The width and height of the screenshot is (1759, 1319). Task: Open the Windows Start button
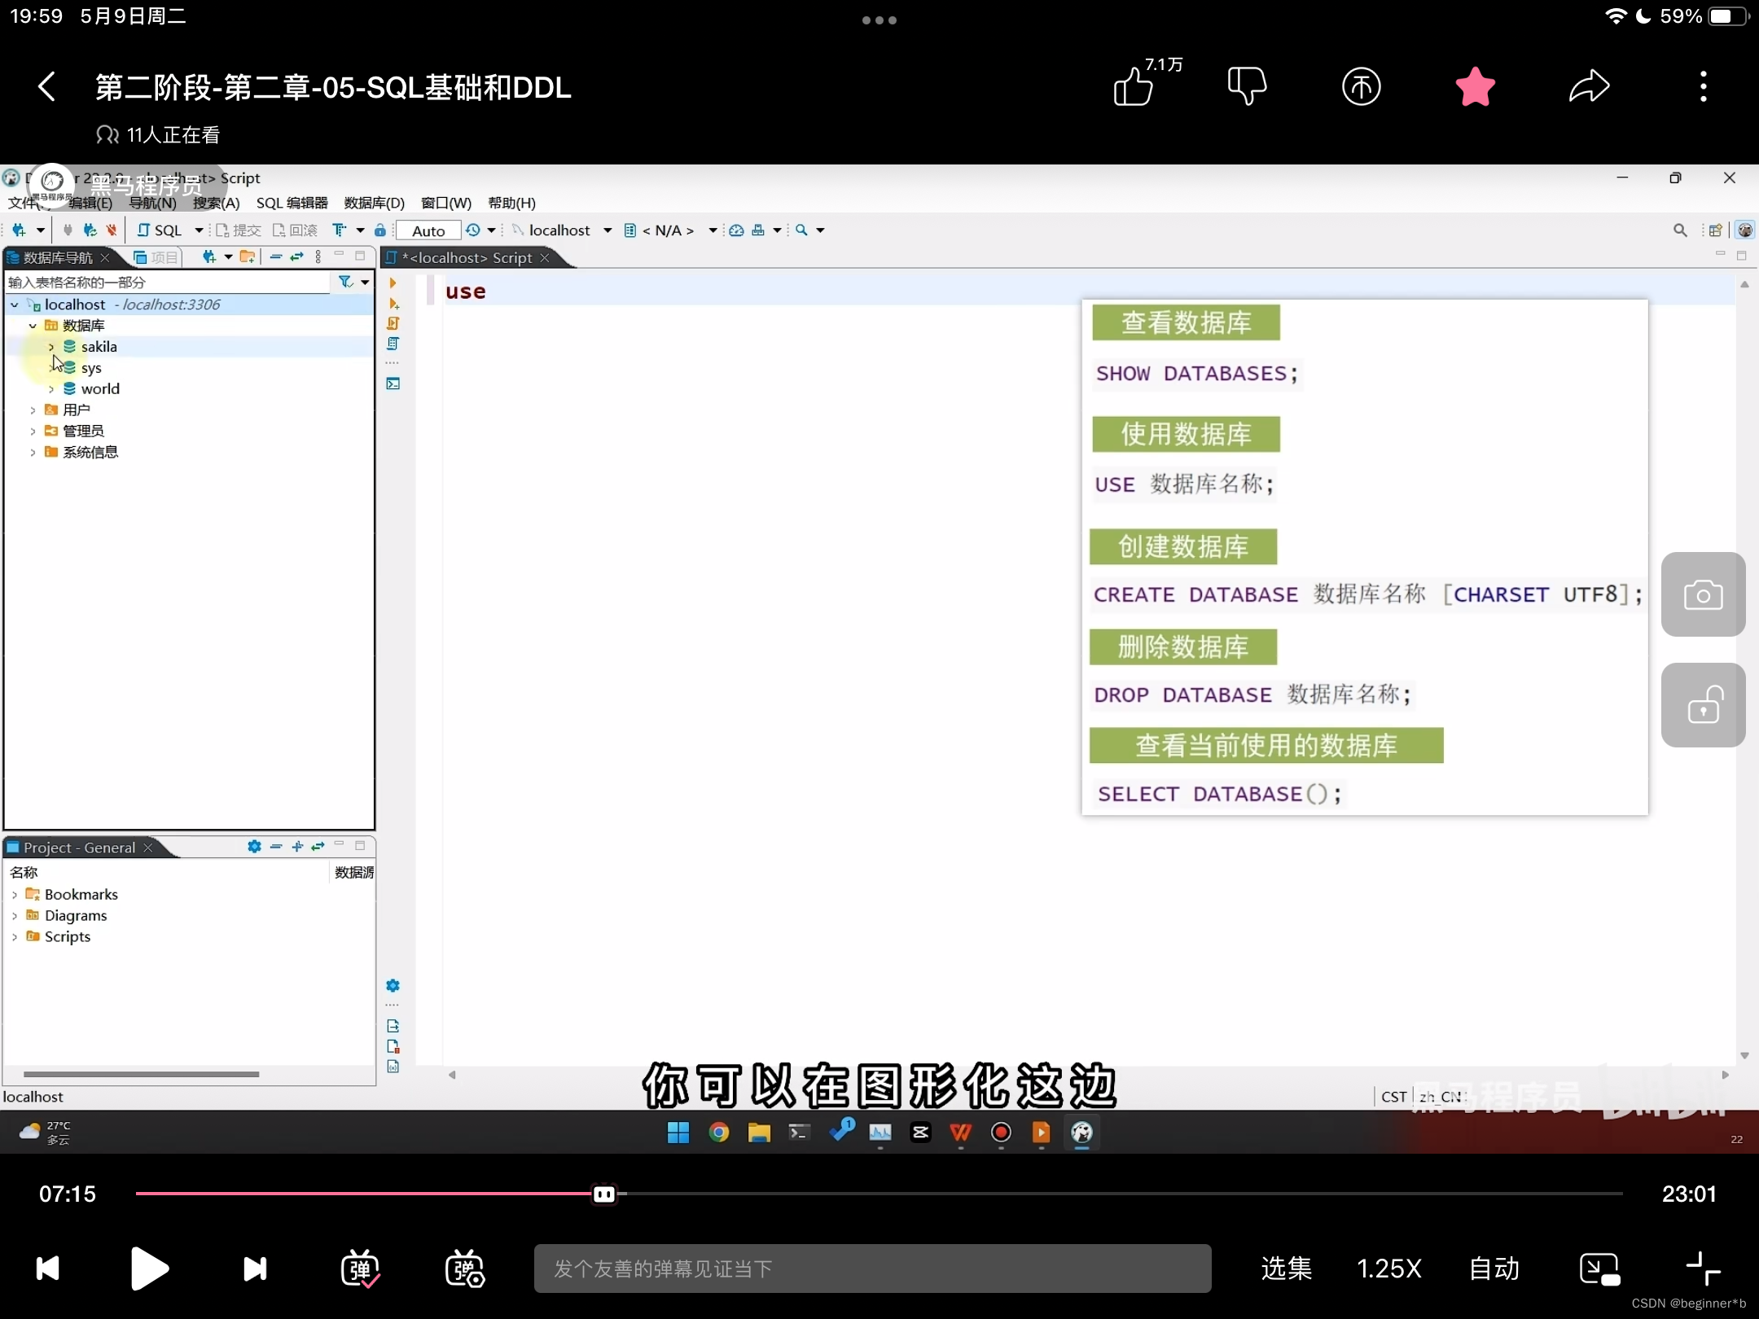pos(678,1133)
